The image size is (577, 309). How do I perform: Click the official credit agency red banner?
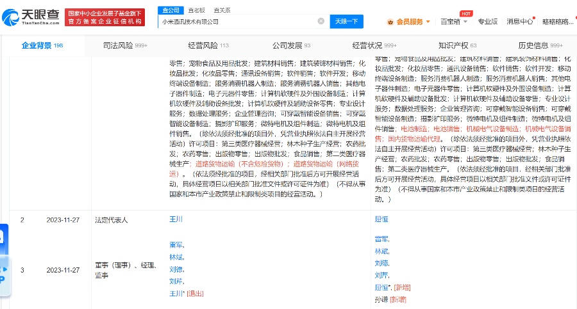click(x=105, y=17)
